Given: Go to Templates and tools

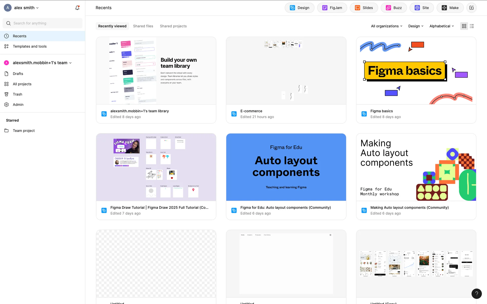Looking at the screenshot, I should pyautogui.click(x=30, y=46).
